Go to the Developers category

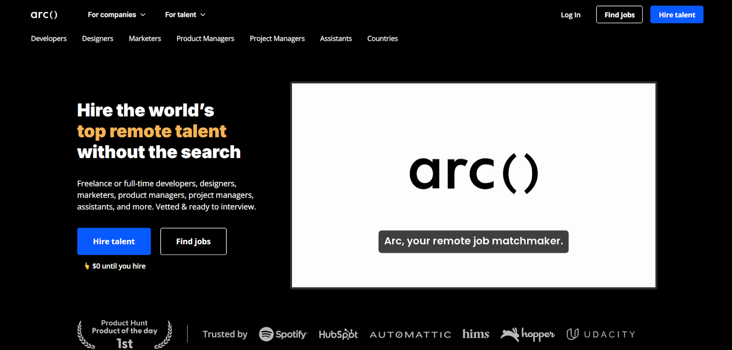[x=49, y=38]
